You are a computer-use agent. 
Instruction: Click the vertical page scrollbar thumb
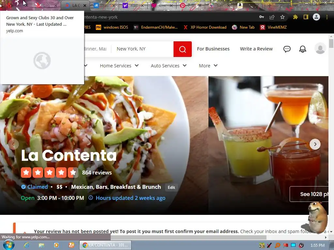pyautogui.click(x=331, y=43)
